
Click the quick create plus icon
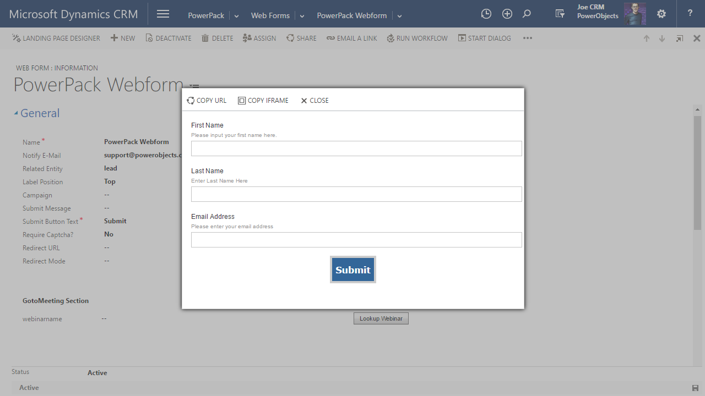(x=507, y=14)
